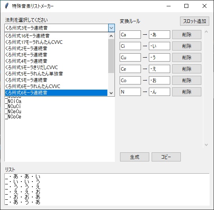The height and width of the screenshot is (210, 214).
Task: Click rules panel scroll up arrow
Action: tap(206, 32)
